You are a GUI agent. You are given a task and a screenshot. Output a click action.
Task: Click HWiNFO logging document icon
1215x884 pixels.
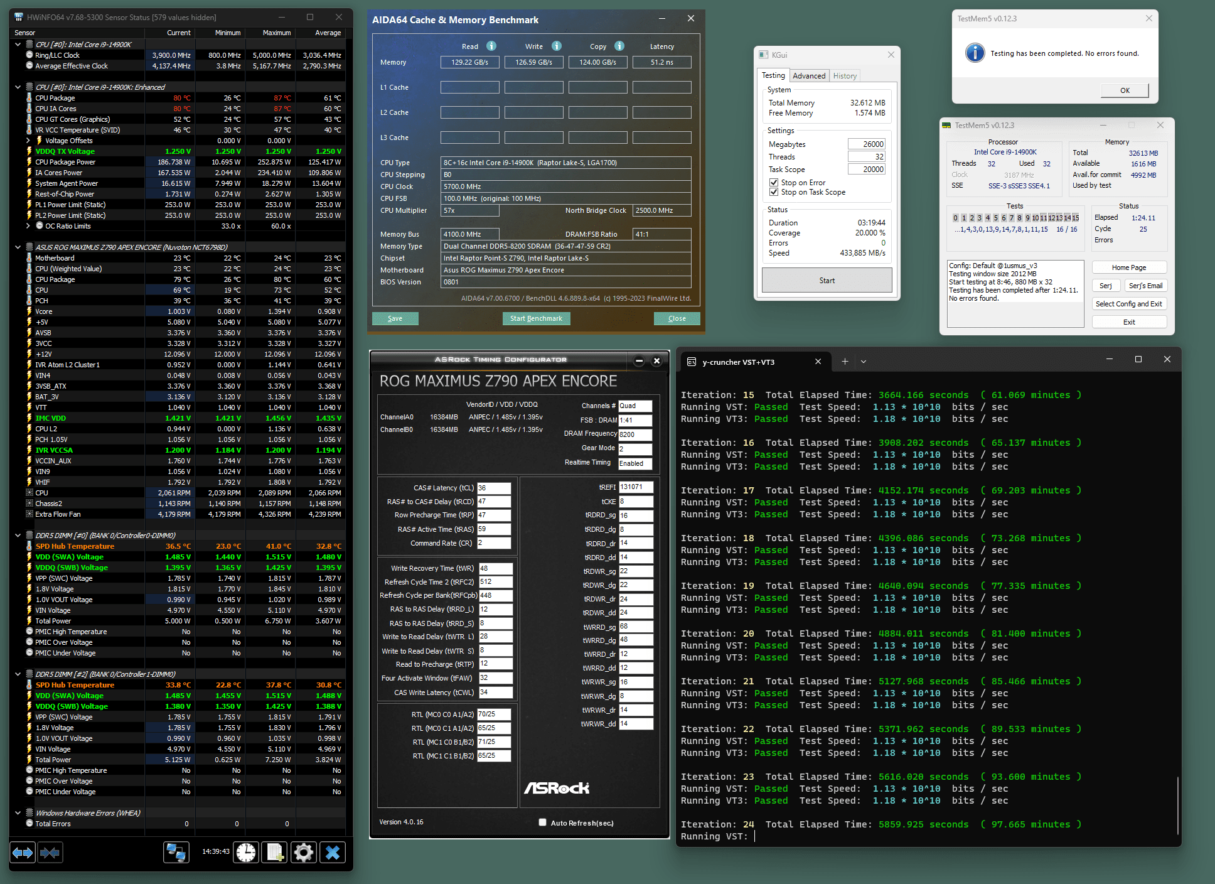click(x=275, y=852)
